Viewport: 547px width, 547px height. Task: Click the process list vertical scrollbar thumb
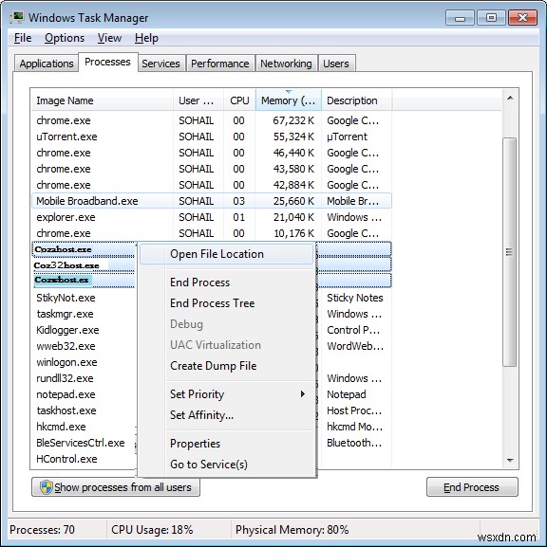(x=510, y=252)
